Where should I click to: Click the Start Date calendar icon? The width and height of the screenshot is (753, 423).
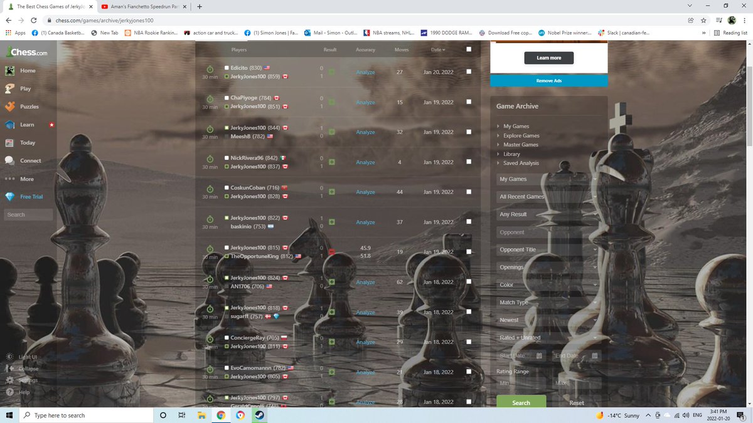[x=540, y=356]
